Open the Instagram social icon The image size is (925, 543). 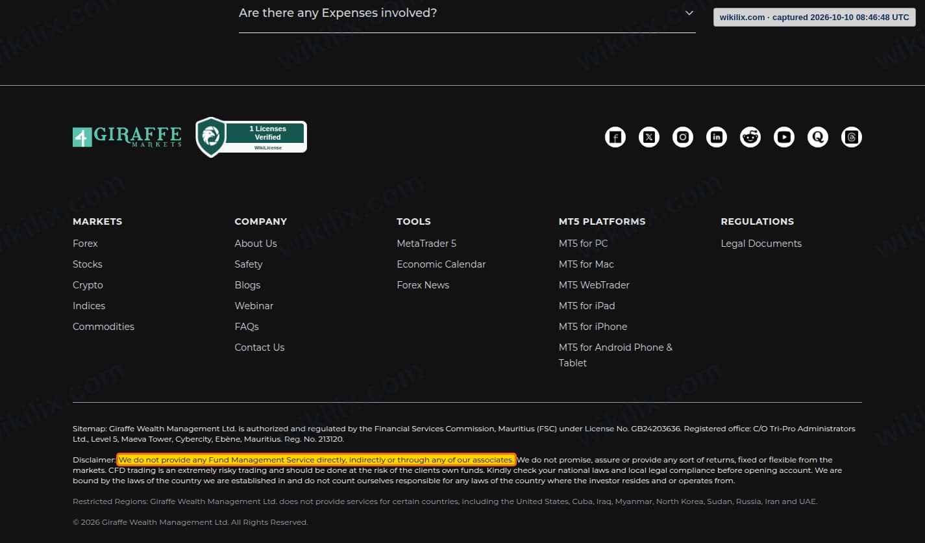[683, 137]
